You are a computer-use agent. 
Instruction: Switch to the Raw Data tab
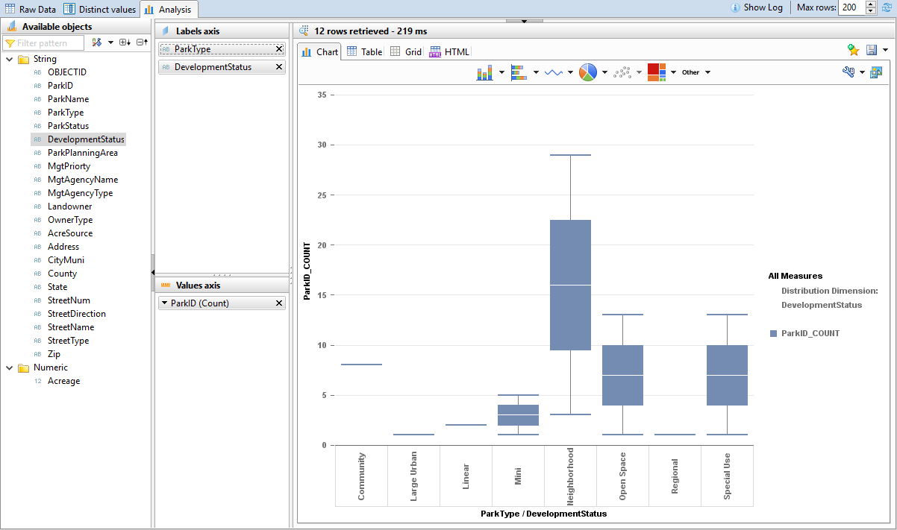31,9
